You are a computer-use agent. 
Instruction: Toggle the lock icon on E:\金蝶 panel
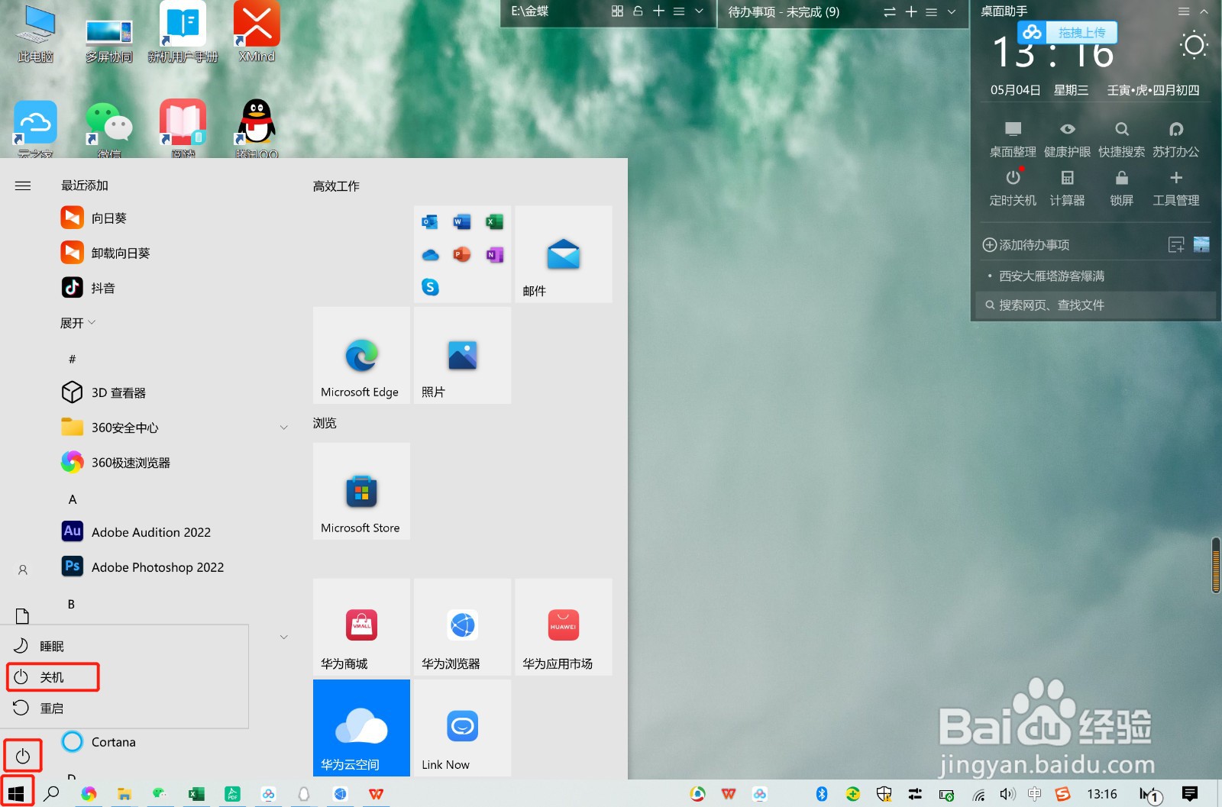pyautogui.click(x=638, y=11)
